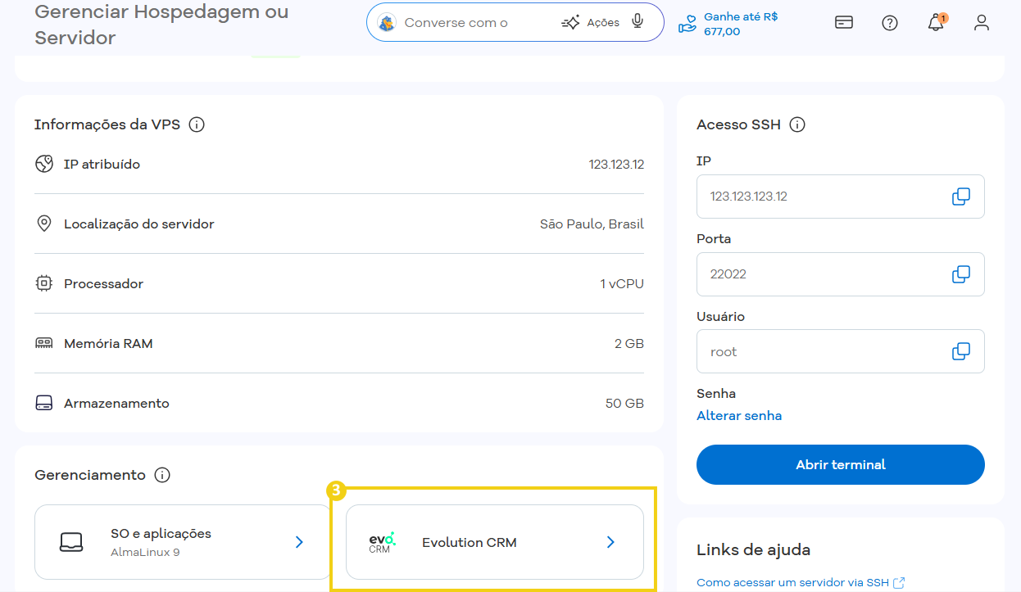Click the Evolution CRM evo logo

pos(382,542)
